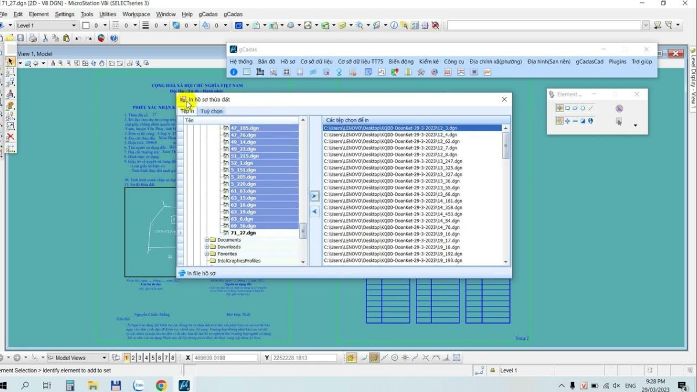Switch to the Tệp in tab
Screen dimensions: 697x392
[x=188, y=111]
